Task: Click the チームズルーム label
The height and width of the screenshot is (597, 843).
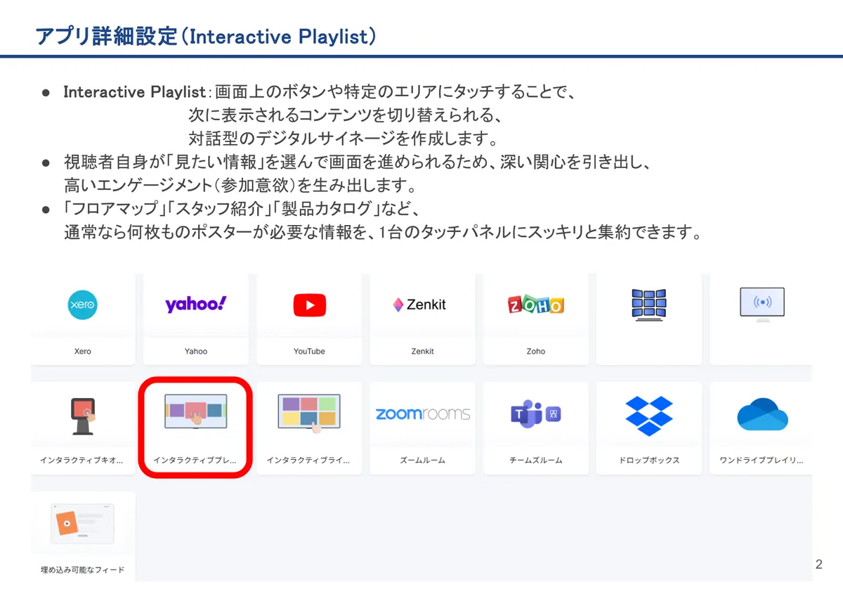Action: (x=535, y=461)
